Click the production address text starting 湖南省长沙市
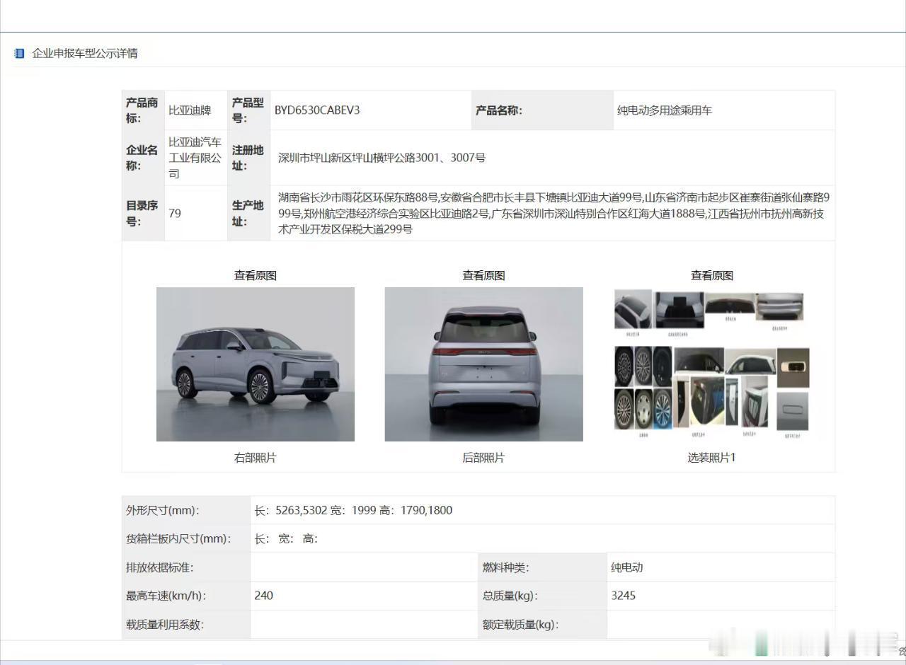This screenshot has height=665, width=906. (554, 213)
